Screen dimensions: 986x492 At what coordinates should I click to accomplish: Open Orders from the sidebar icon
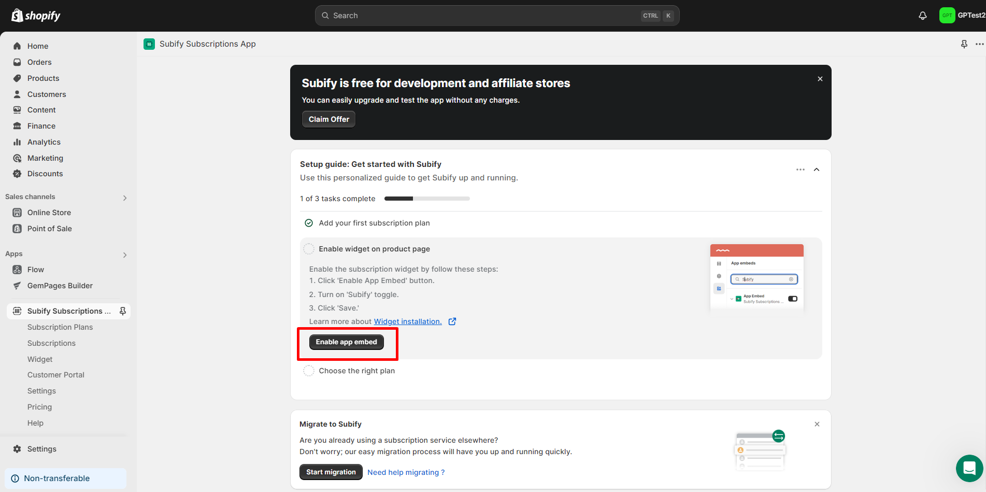tap(18, 62)
